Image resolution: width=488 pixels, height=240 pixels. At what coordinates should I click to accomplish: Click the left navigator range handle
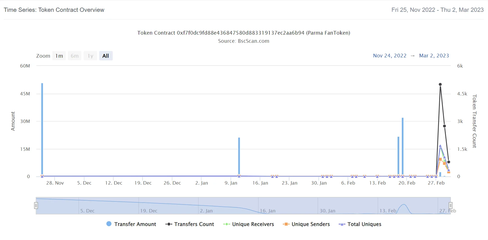pyautogui.click(x=36, y=206)
